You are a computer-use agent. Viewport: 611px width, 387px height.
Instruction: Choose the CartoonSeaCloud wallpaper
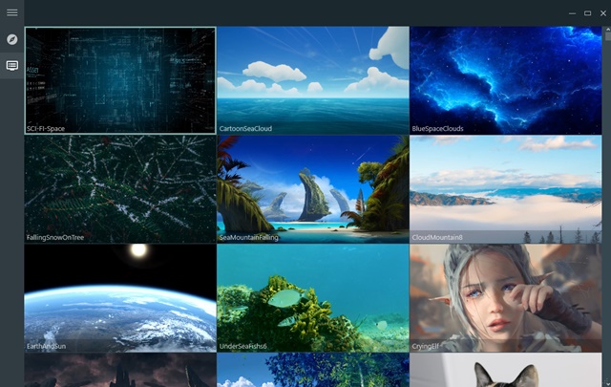pos(313,80)
